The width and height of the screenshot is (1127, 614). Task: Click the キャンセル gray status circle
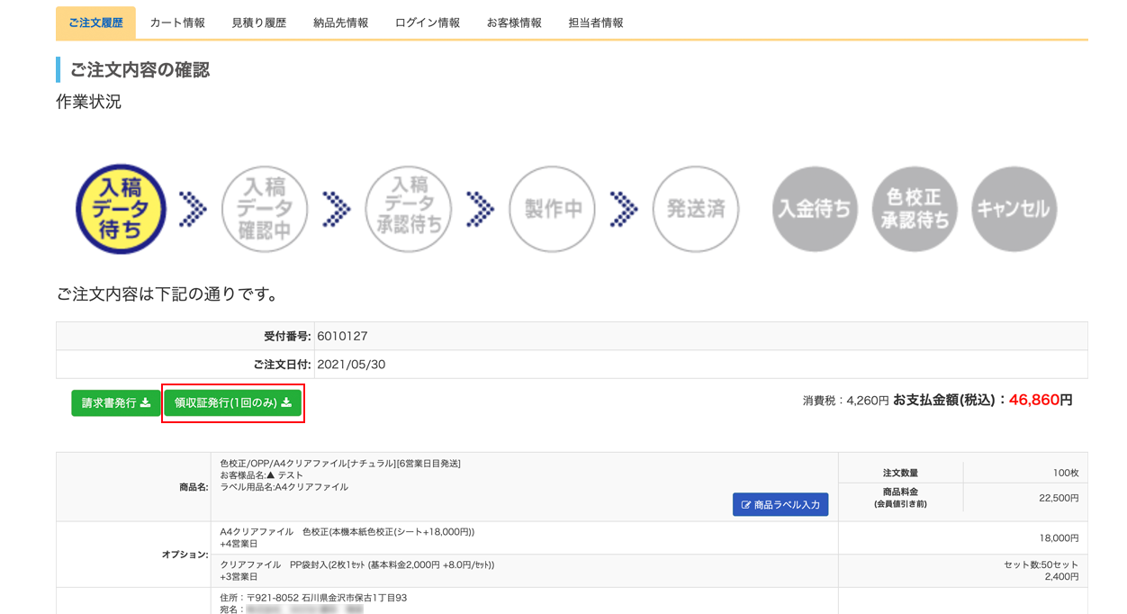[1014, 209]
